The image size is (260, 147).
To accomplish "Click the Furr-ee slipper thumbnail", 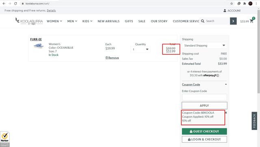I will pyautogui.click(x=39, y=46).
